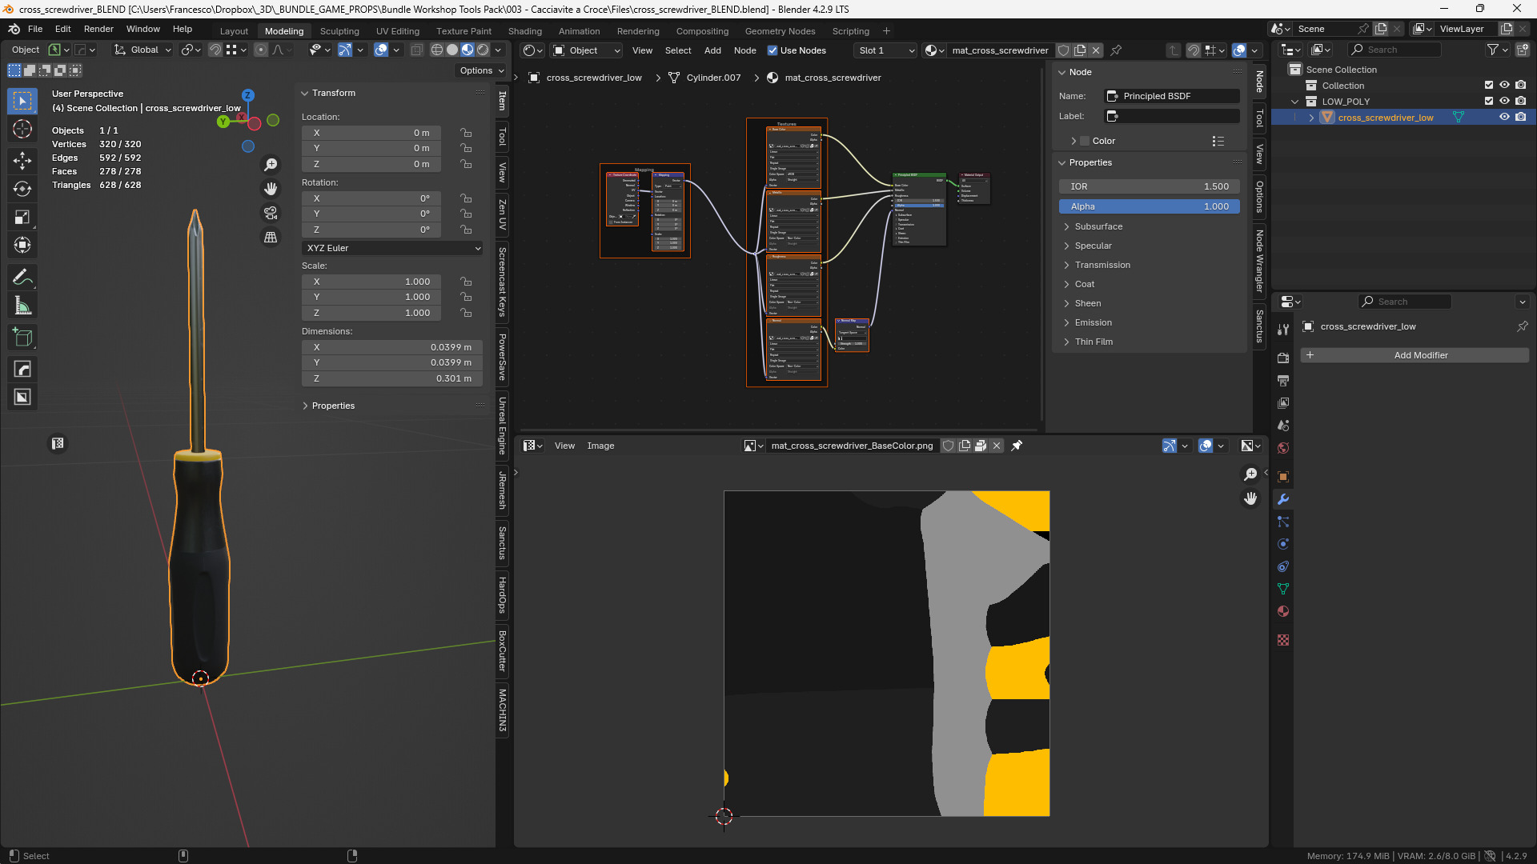Switch to the UV Editing workspace tab
1537x864 pixels.
[x=398, y=31]
